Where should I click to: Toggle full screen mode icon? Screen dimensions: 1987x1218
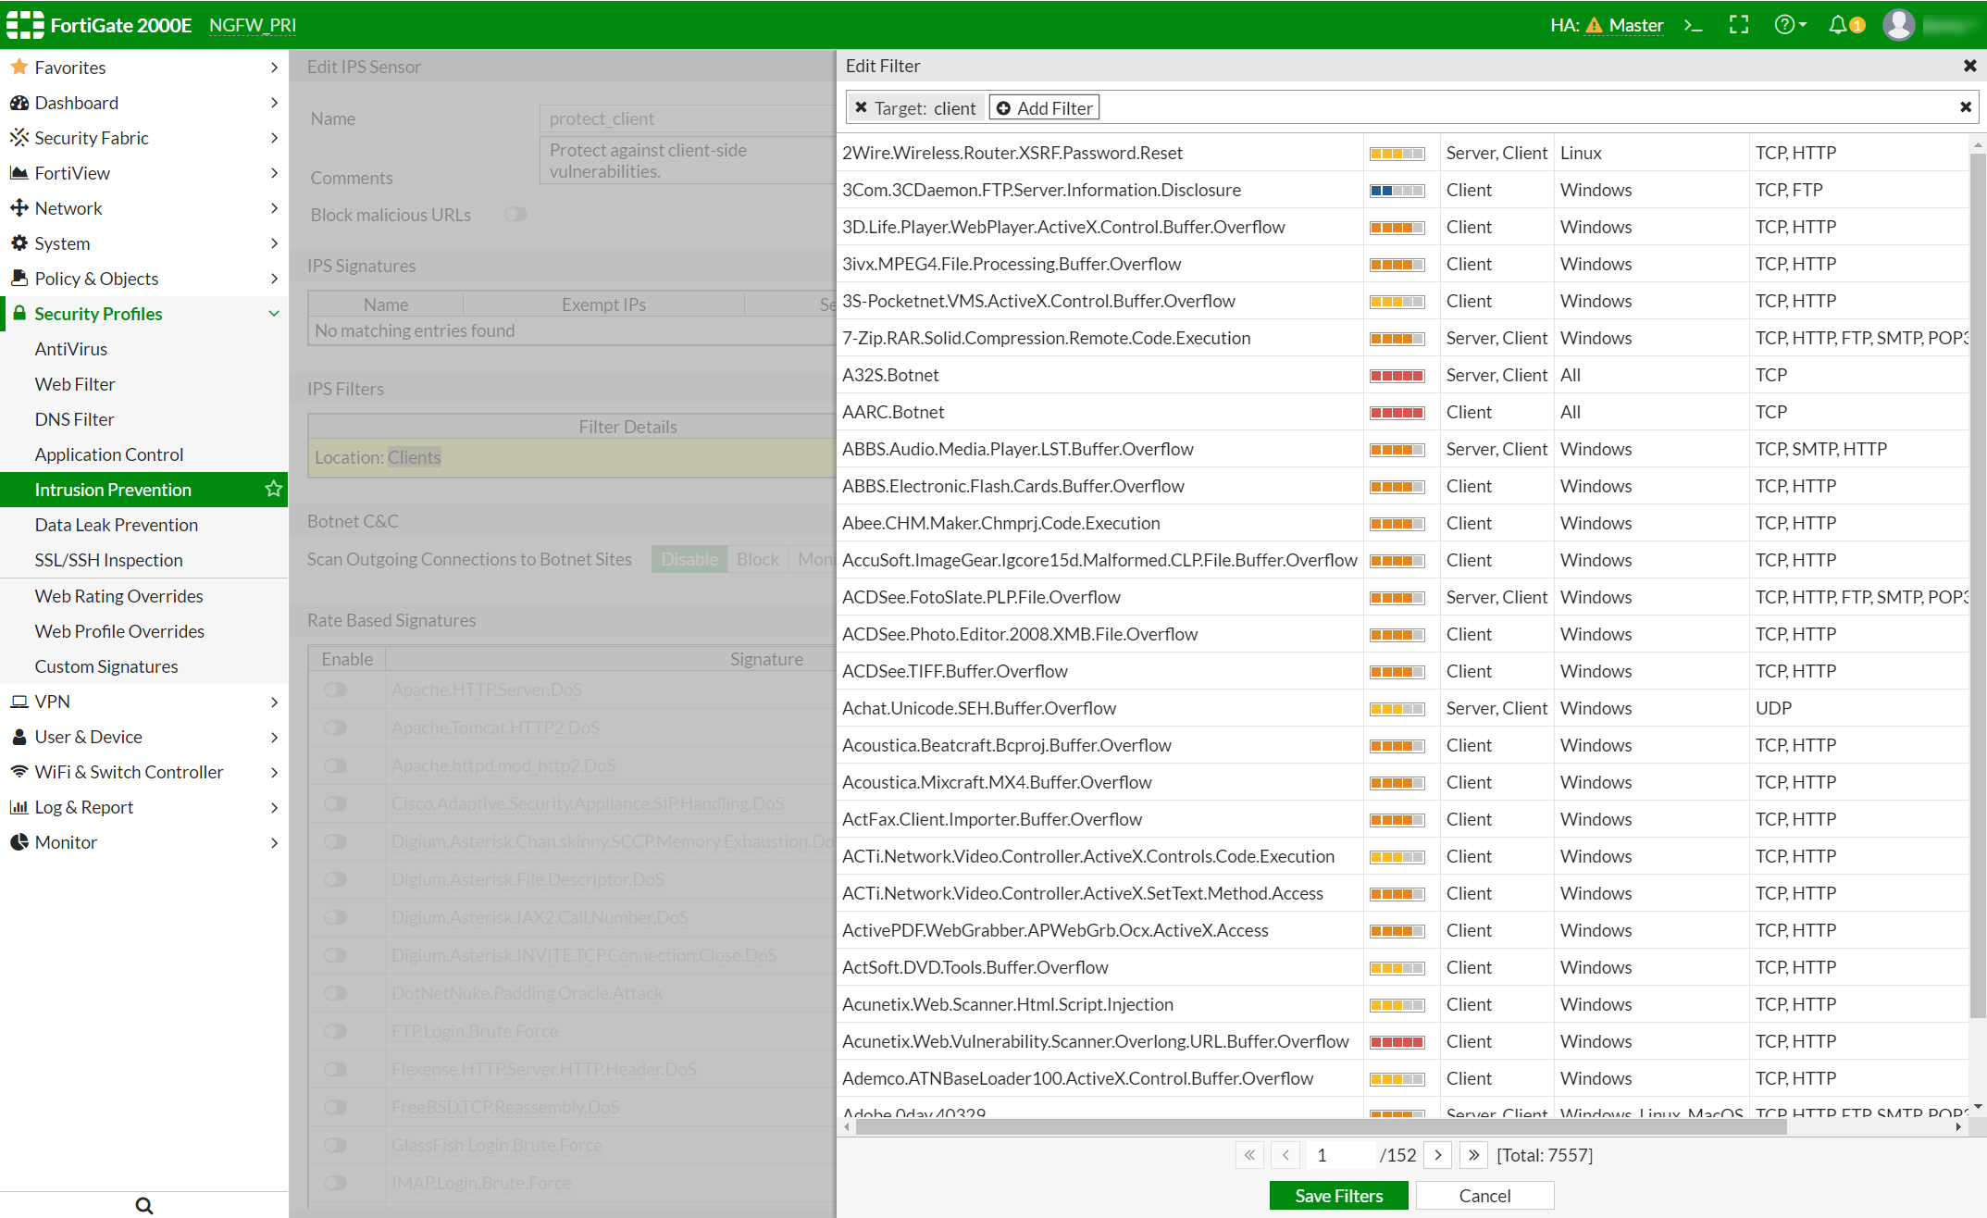1739,25
